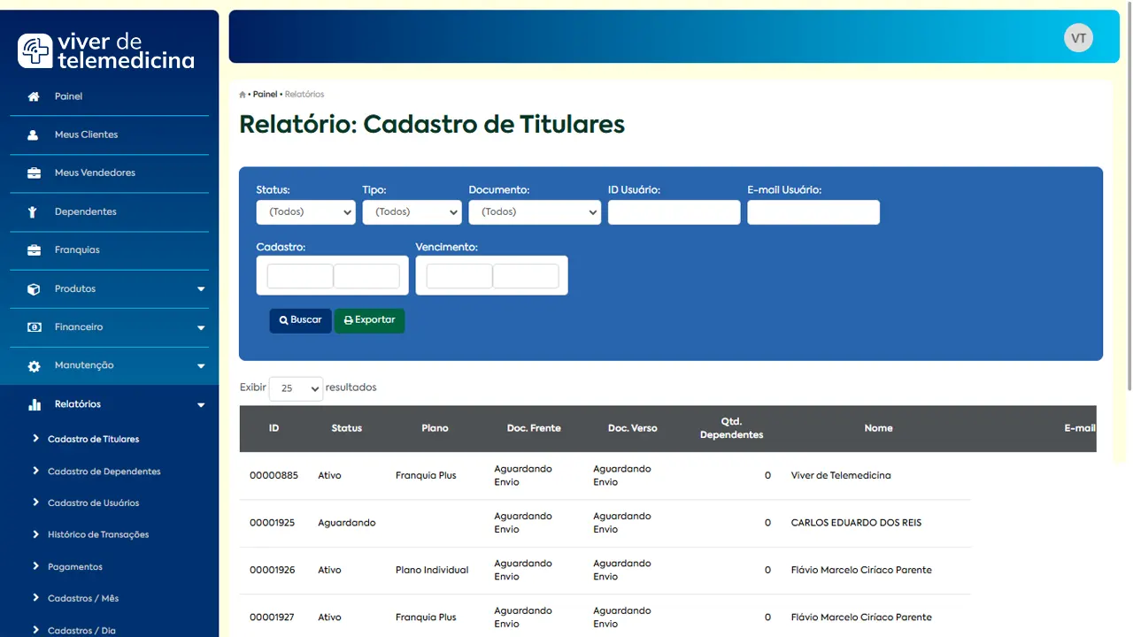Click the Painel home icon
Screen dimensions: 1133x637
click(x=32, y=96)
